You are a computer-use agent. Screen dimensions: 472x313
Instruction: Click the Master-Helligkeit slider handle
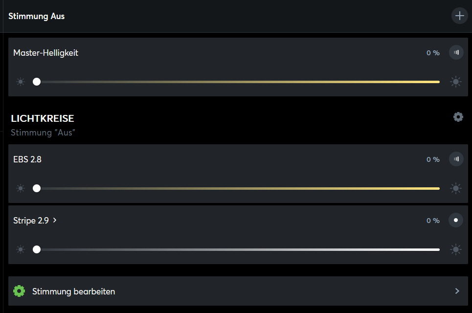pos(37,82)
